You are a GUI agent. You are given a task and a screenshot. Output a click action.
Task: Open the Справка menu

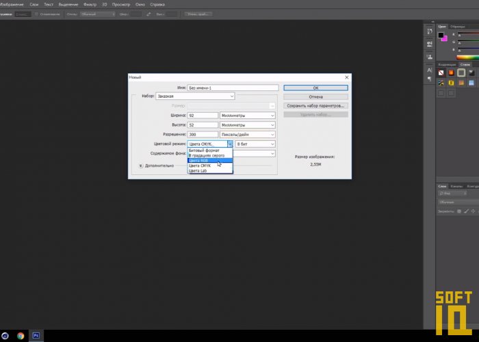[x=157, y=5]
